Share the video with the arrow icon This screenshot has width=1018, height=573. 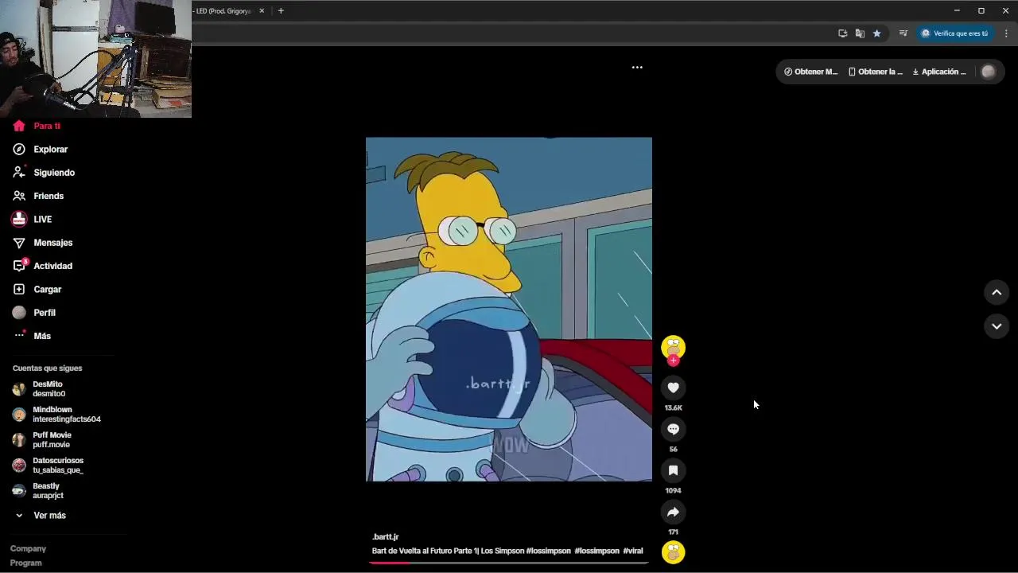(673, 512)
